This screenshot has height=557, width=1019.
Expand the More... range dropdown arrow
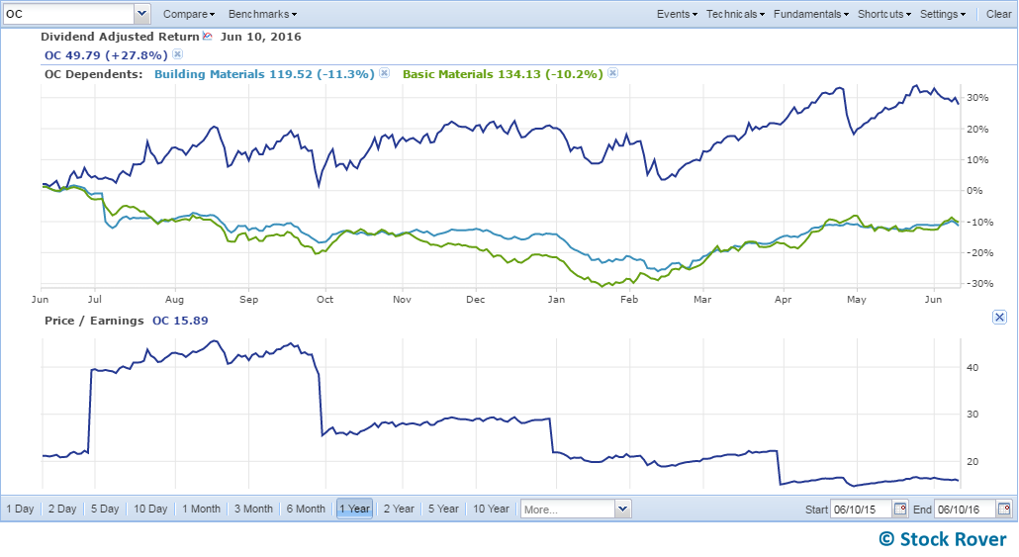point(622,509)
